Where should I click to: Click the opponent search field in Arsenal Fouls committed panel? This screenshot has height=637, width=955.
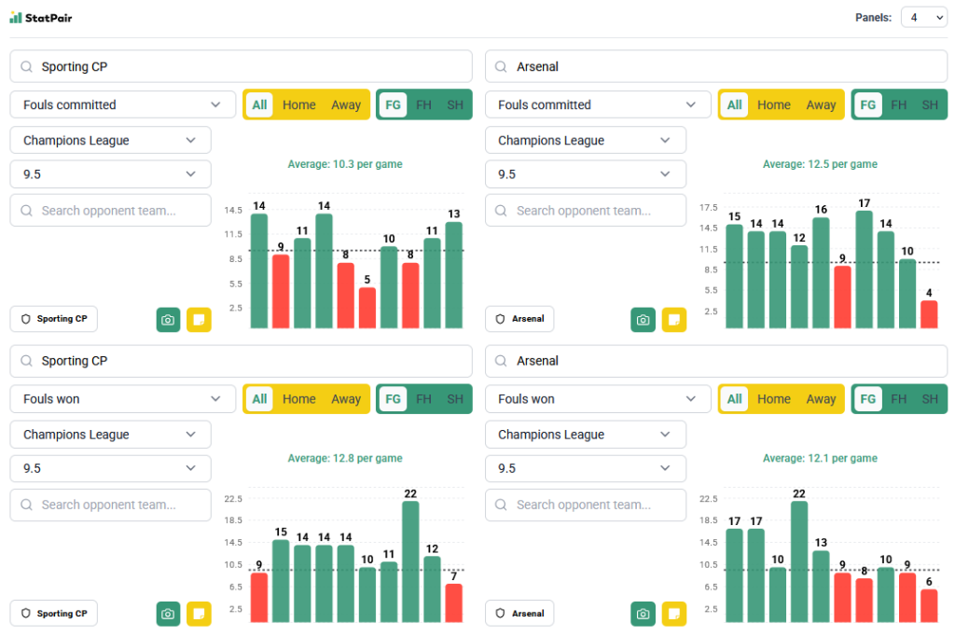click(x=585, y=211)
